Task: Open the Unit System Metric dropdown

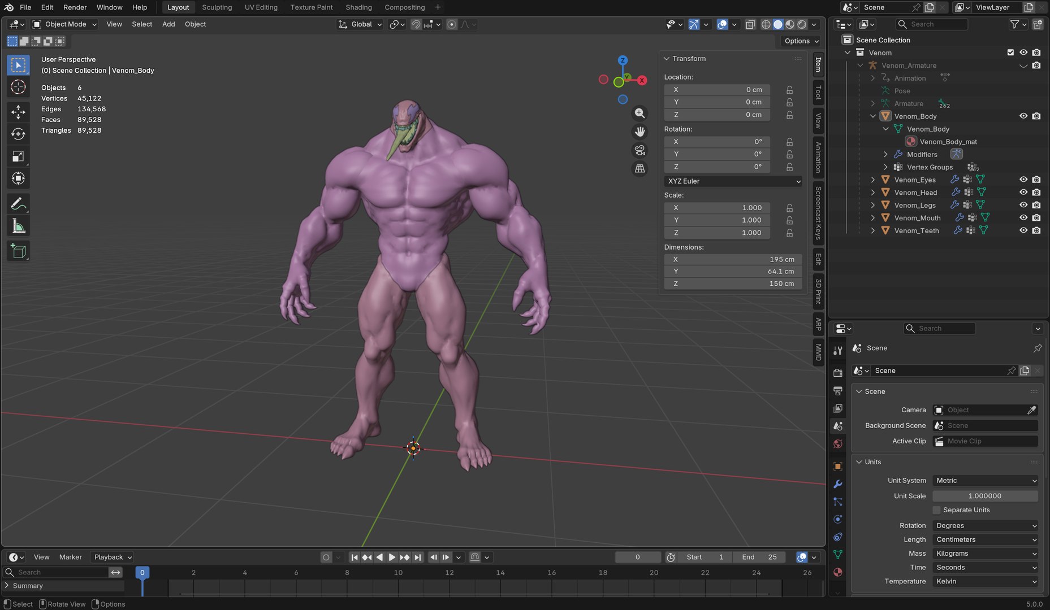Action: tap(986, 481)
